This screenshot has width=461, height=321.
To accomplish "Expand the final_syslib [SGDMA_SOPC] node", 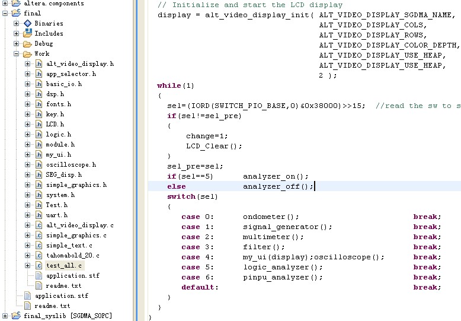I will click(x=5, y=316).
